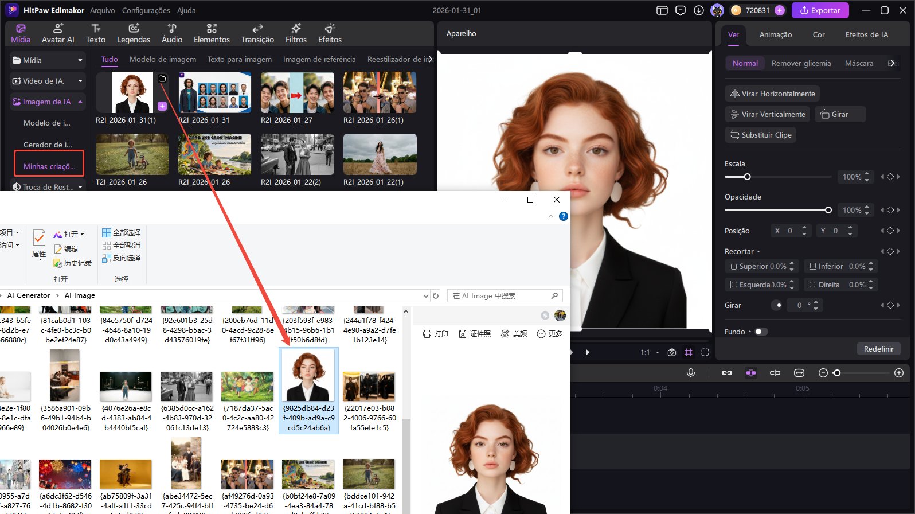
Task: Click the timeline zoom-in plus icon
Action: tap(899, 373)
